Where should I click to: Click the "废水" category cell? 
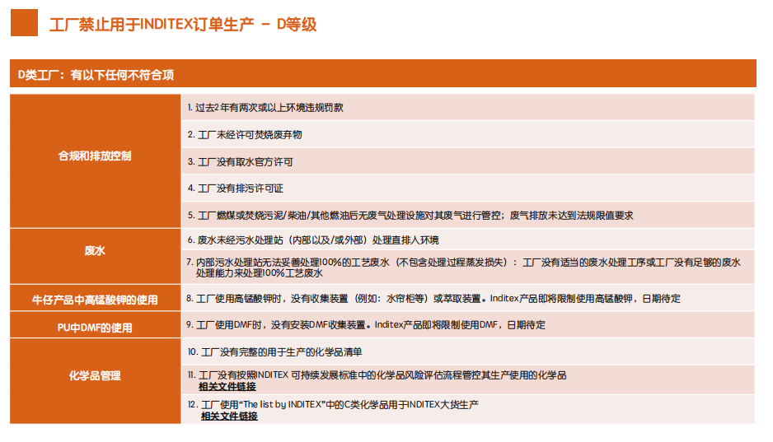tap(95, 250)
